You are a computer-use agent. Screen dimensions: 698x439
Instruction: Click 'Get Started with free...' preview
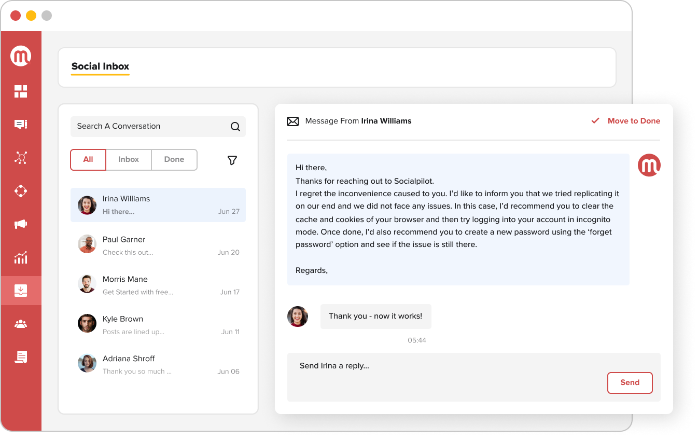coord(138,292)
